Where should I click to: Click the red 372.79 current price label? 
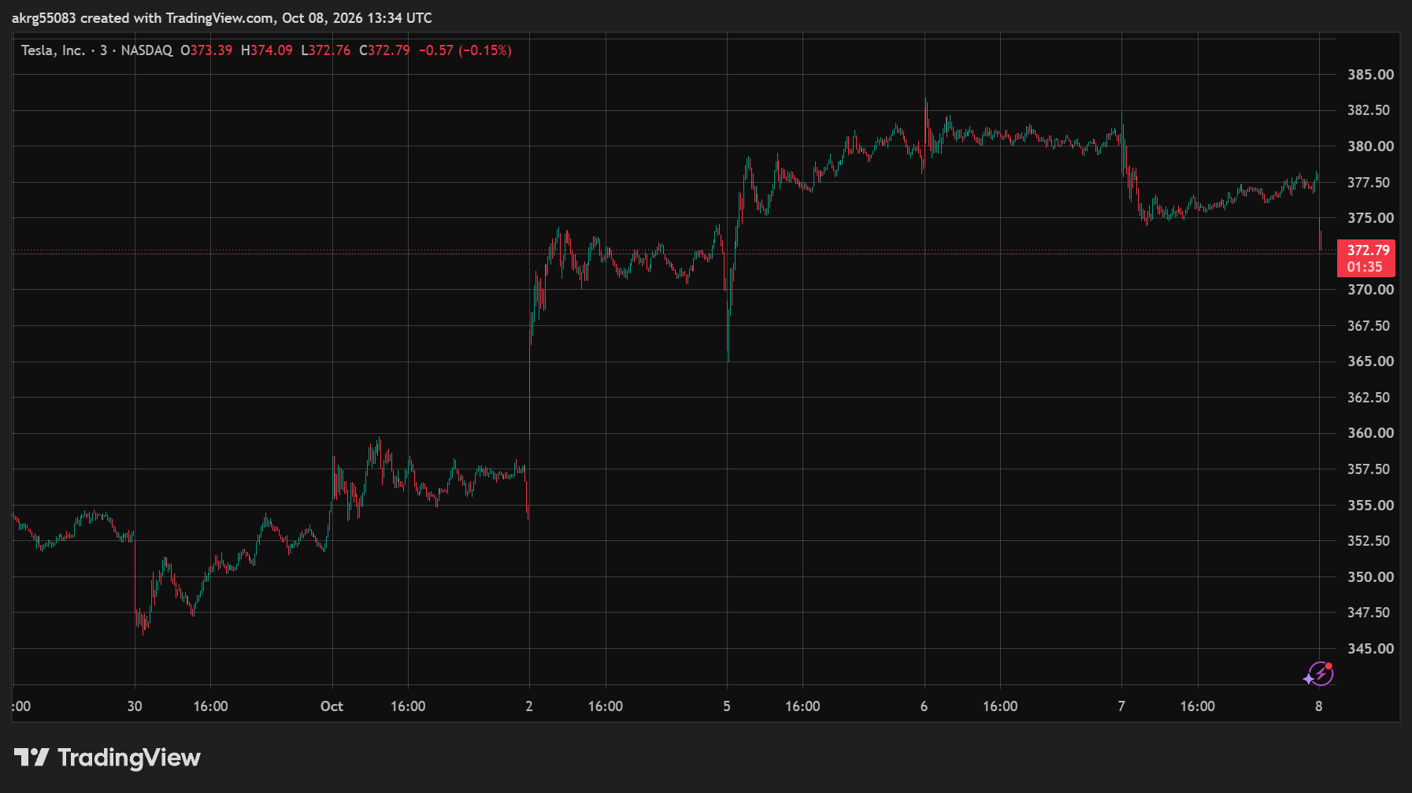point(1366,258)
